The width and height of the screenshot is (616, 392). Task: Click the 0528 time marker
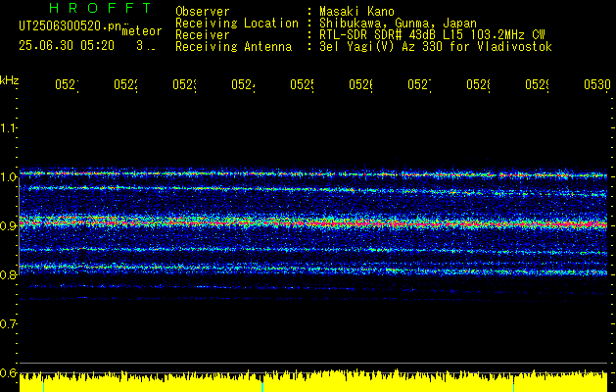pyautogui.click(x=479, y=84)
